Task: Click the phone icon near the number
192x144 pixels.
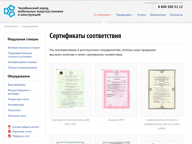Action: (x=153, y=7)
